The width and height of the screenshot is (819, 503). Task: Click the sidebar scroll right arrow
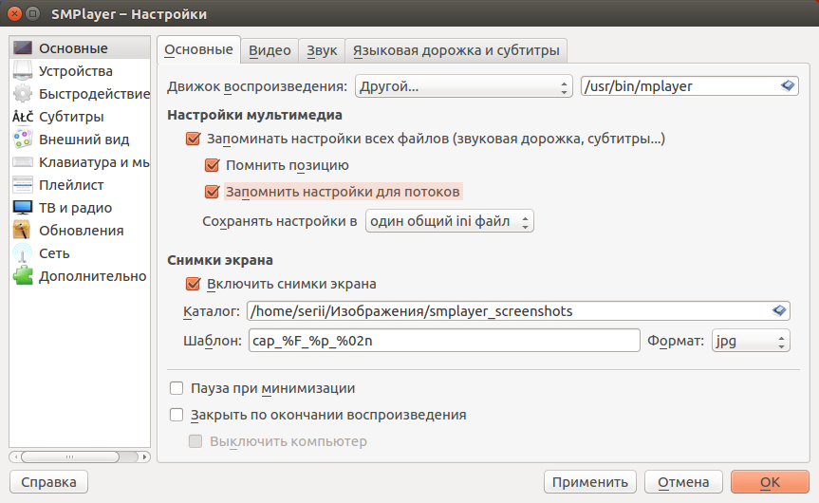coord(144,457)
